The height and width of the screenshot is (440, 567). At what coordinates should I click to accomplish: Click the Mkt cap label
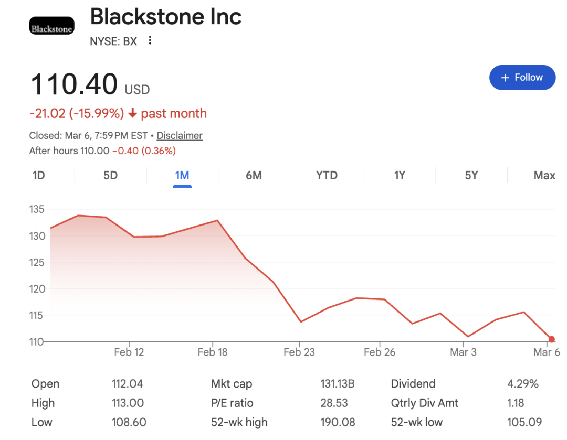(x=232, y=384)
